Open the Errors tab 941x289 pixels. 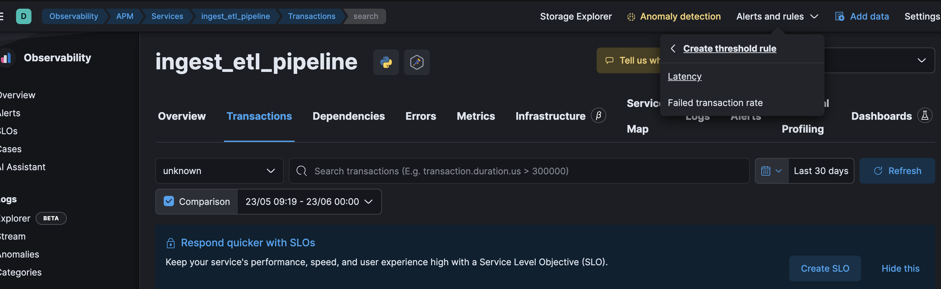tap(420, 116)
